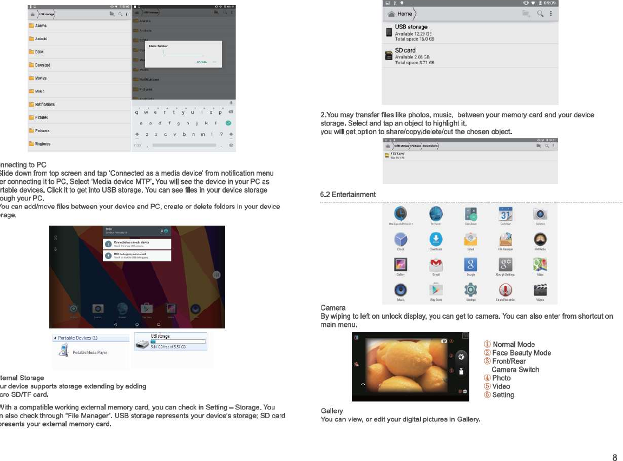Select Screenshots breadcrumb segment
This screenshot has width=623, height=461.
pyautogui.click(x=430, y=146)
